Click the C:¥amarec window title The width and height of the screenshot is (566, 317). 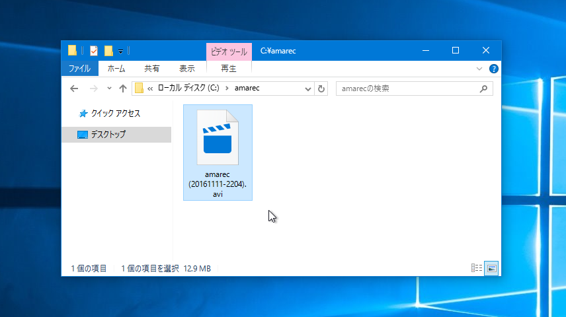point(278,51)
